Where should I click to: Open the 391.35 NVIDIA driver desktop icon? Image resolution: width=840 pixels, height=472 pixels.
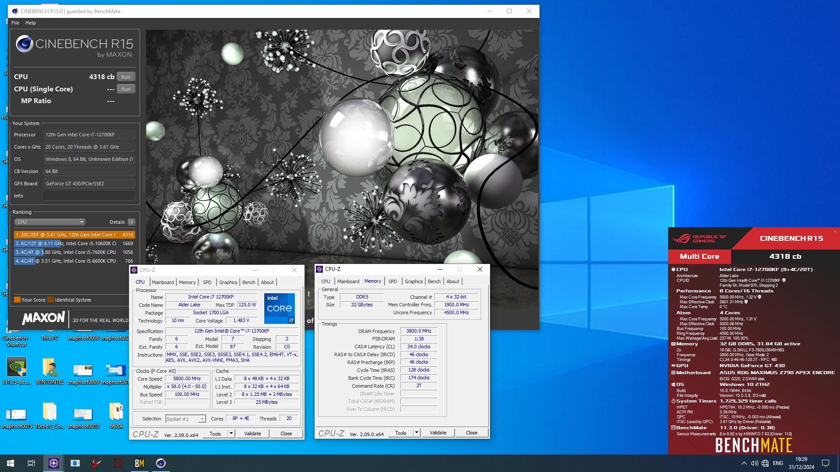[x=16, y=371]
